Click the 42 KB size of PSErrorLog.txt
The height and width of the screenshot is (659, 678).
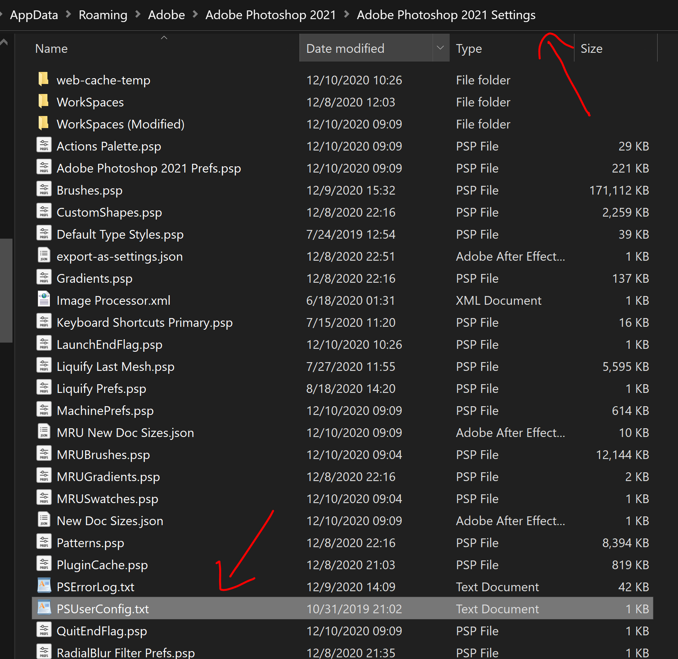[633, 587]
